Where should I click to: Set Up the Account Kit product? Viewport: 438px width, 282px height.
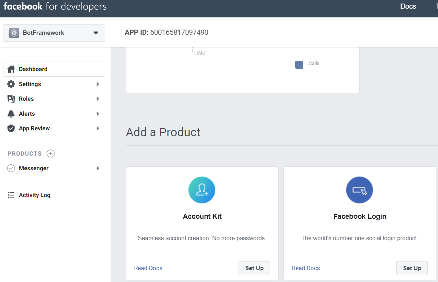click(x=254, y=268)
